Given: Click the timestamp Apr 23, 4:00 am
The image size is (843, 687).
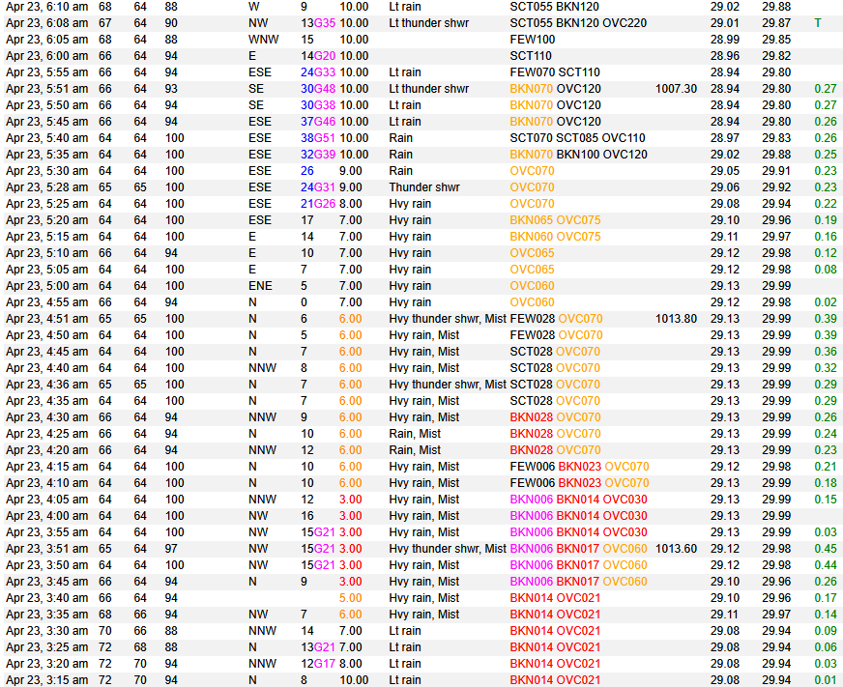Looking at the screenshot, I should 46,516.
